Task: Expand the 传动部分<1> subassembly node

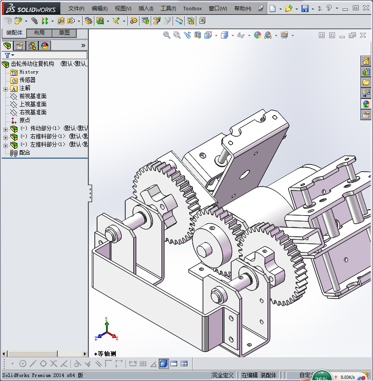Action: [5, 130]
